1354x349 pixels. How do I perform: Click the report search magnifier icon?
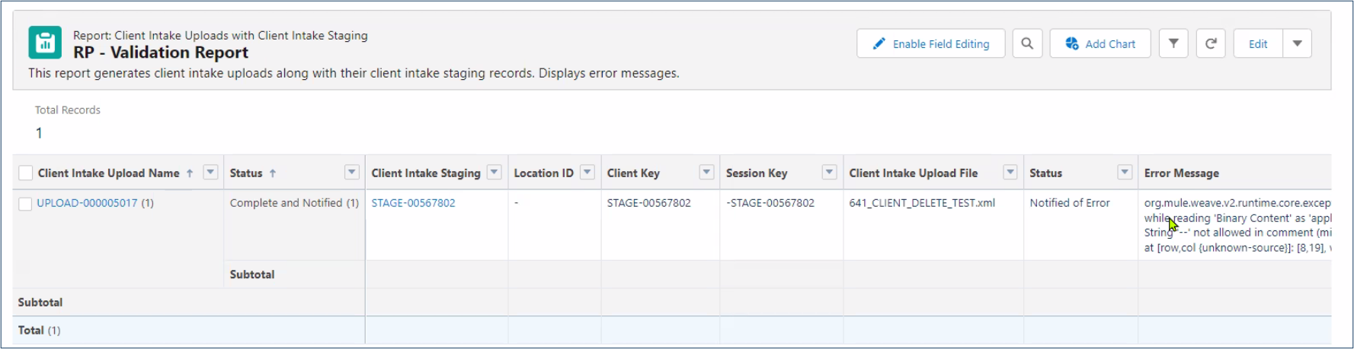(1027, 44)
